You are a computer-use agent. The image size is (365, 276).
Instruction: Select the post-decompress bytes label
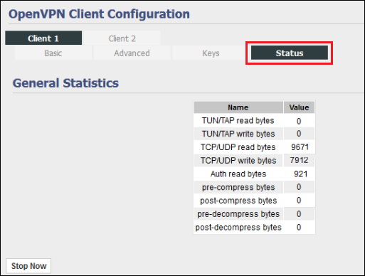(x=238, y=228)
